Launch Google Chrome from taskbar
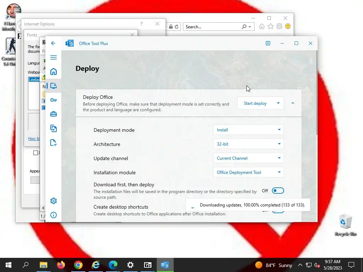The height and width of the screenshot is (272, 363). point(78,265)
